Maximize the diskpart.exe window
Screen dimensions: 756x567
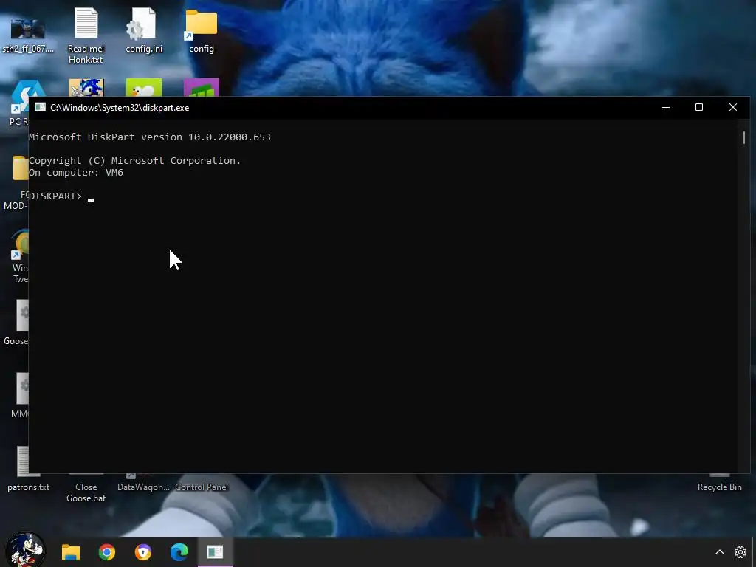pyautogui.click(x=699, y=108)
